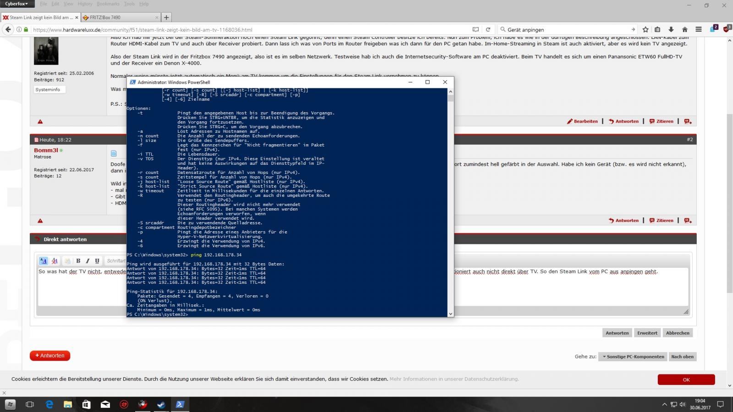
Task: Click the PowerShell window scrollbar
Action: (450, 202)
